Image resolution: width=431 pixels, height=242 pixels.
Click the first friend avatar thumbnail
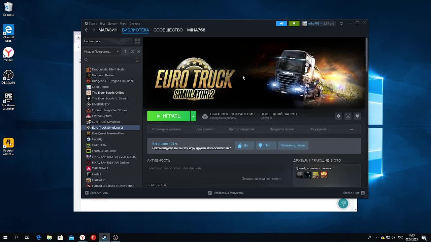tap(300, 175)
